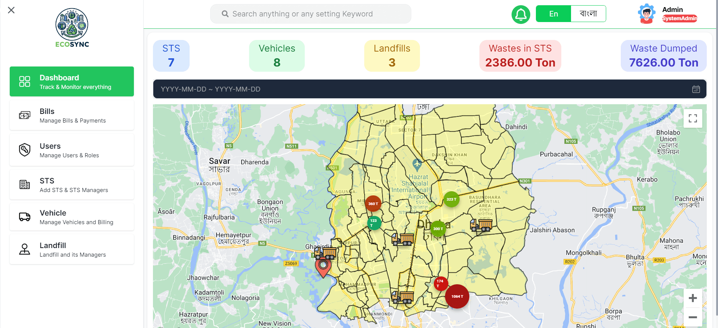Screen dimensions: 718x328
Task: Click the truck marker below 123 T
Action: (403, 239)
